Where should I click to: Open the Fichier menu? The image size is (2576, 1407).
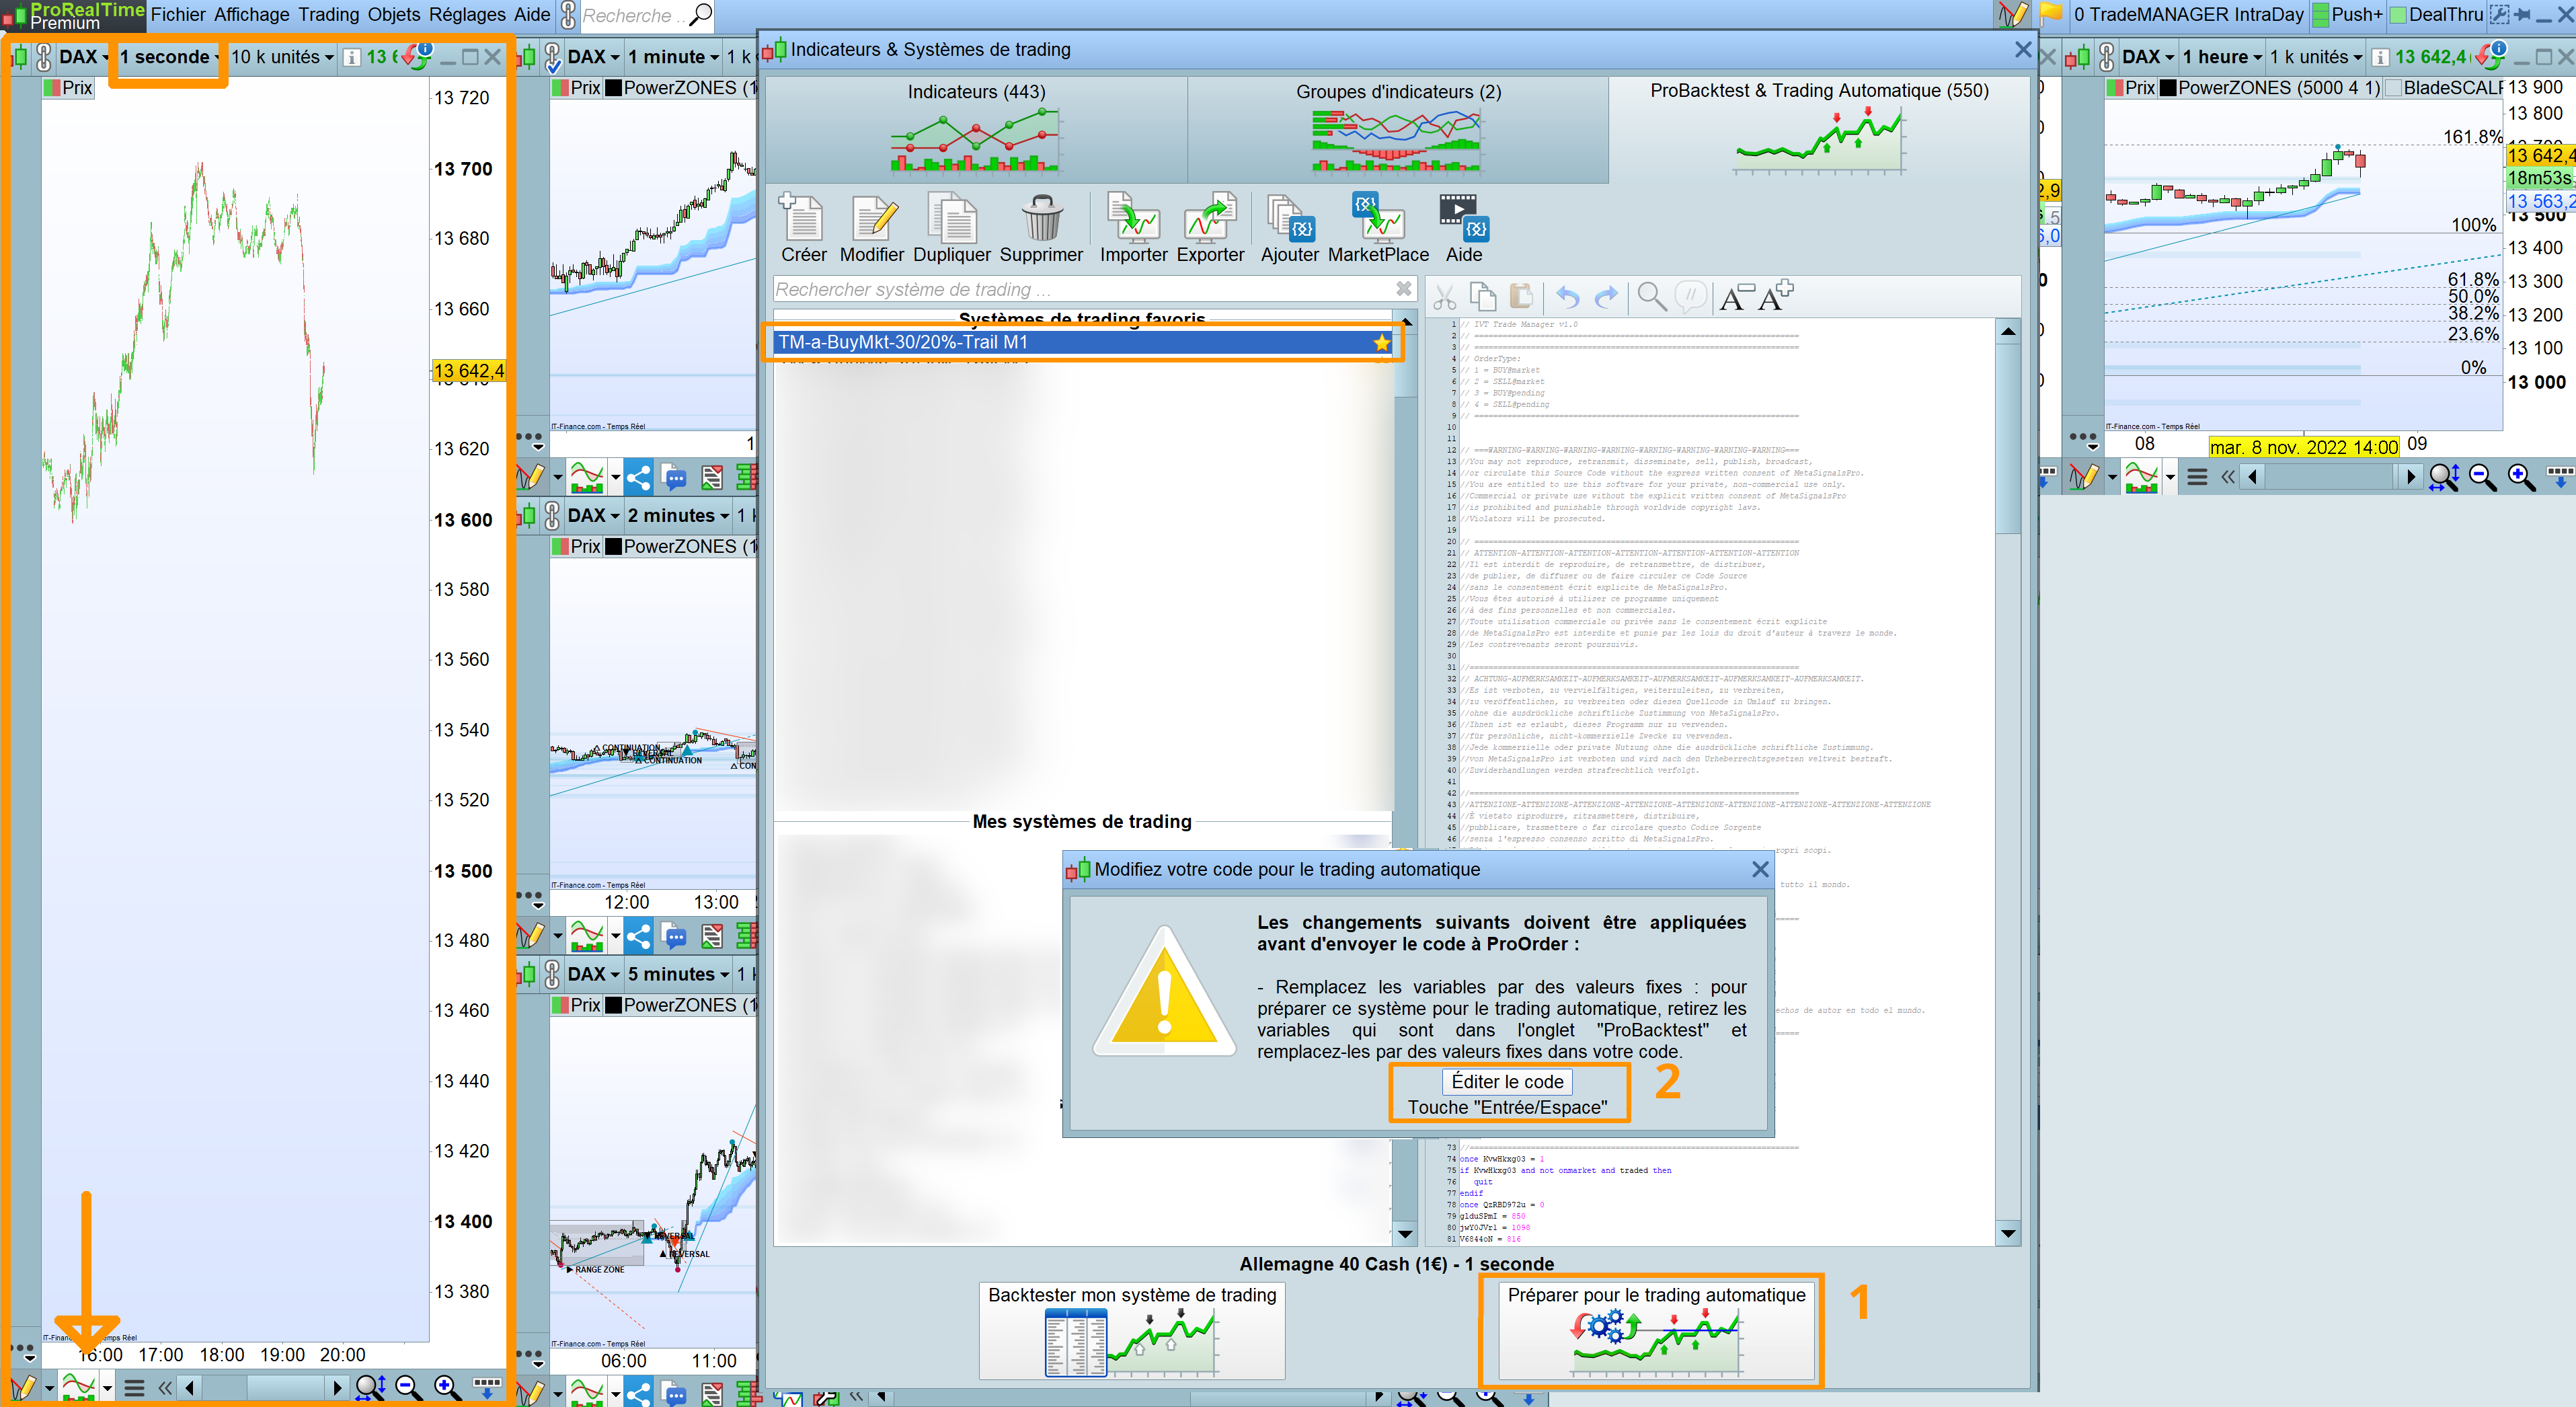coord(178,15)
